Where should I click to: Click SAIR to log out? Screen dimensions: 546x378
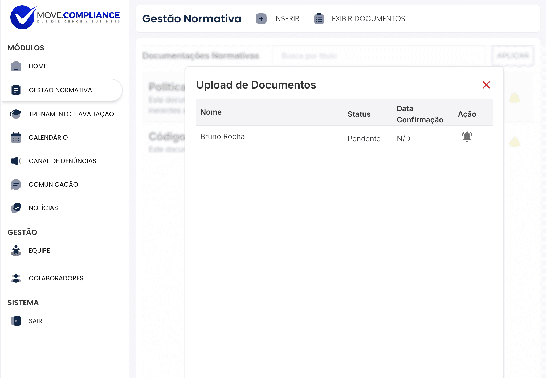pyautogui.click(x=35, y=321)
